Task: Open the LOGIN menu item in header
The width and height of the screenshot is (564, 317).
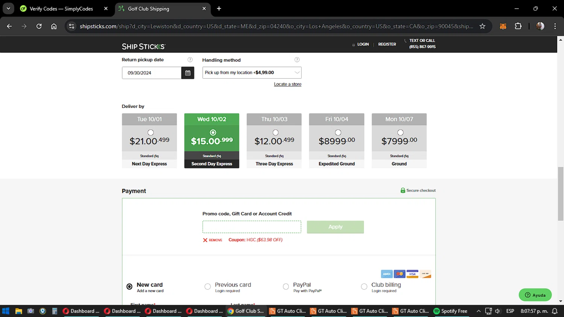Action: pos(362,44)
